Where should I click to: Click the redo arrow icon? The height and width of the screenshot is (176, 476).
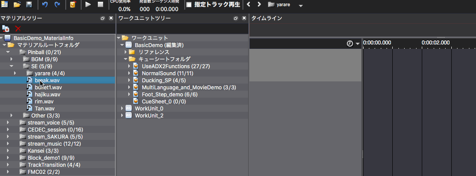(x=57, y=5)
